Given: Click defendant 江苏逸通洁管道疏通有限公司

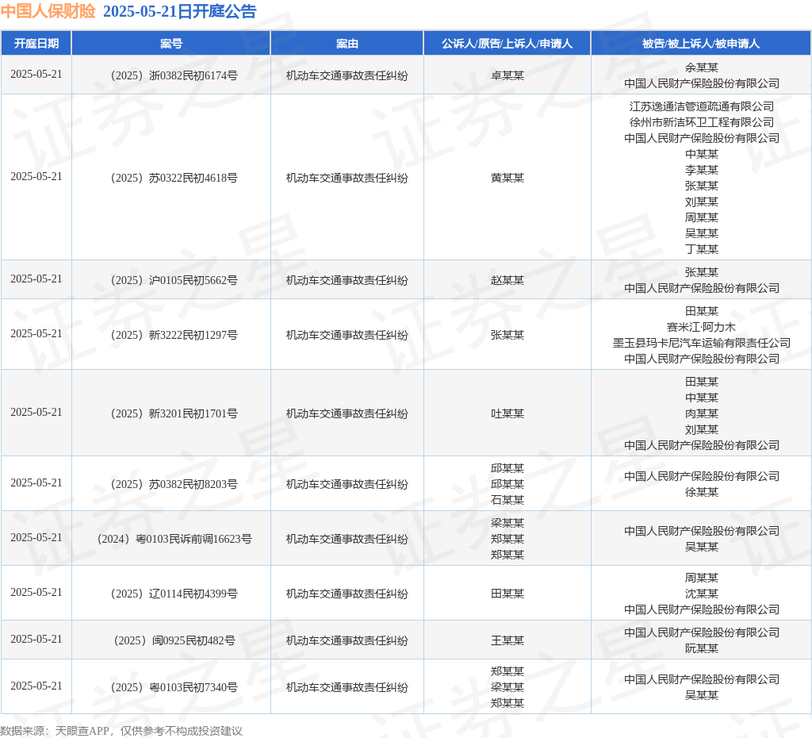Looking at the screenshot, I should [702, 106].
